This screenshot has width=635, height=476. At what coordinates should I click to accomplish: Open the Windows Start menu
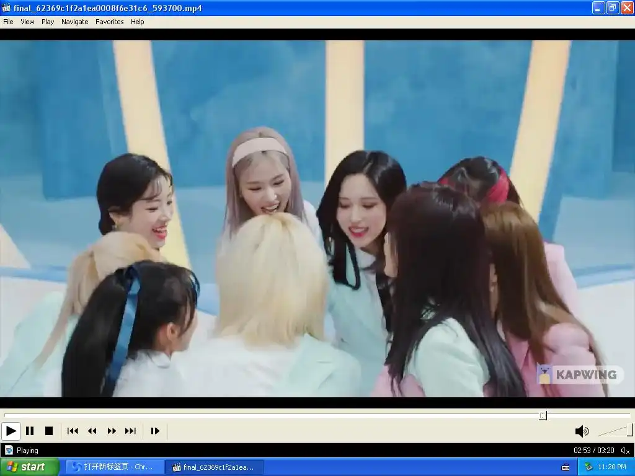click(x=29, y=467)
